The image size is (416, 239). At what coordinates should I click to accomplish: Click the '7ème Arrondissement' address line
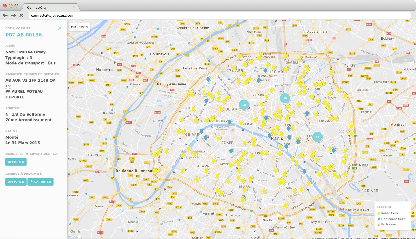[29, 120]
